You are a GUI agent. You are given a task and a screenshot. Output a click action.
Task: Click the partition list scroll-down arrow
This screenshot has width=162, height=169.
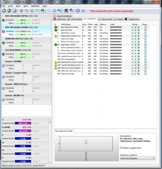(50, 162)
